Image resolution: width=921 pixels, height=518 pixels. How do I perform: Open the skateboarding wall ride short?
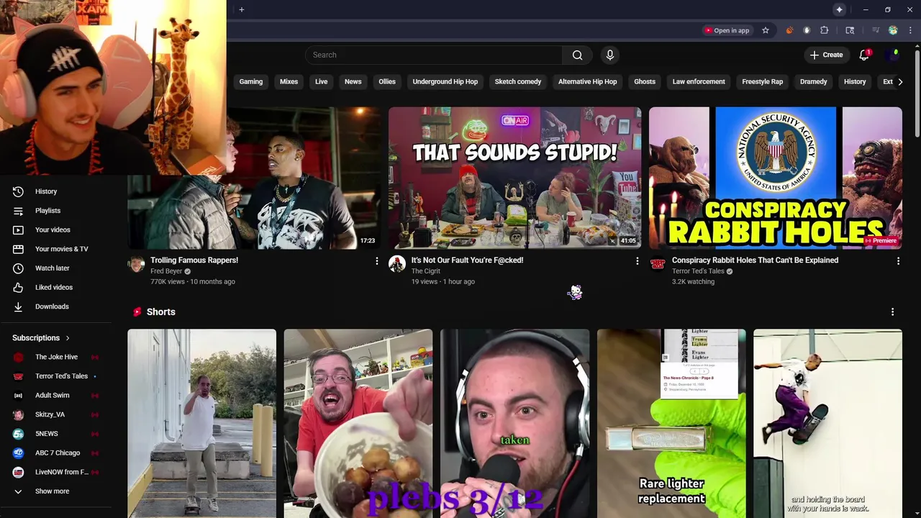(x=827, y=423)
